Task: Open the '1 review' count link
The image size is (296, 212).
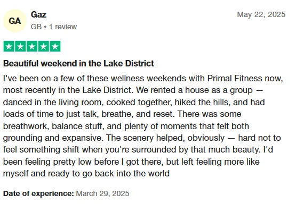Action: point(63,27)
